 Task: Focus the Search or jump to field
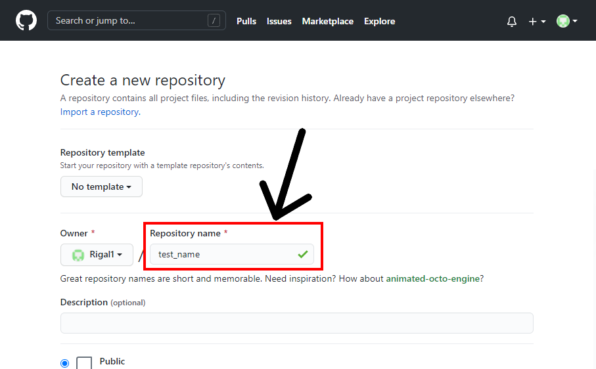137,20
